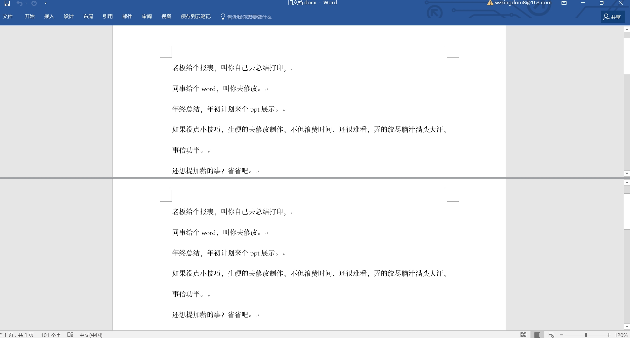
Task: Click the Undo icon in quick access toolbar
Action: 20,3
